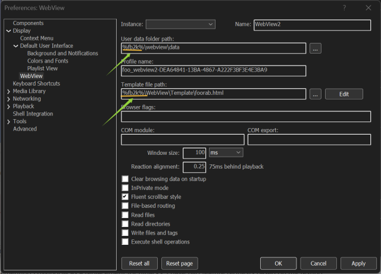Select Context Menu tree item
Viewport: 381px width, 274px height.
pyautogui.click(x=37, y=38)
